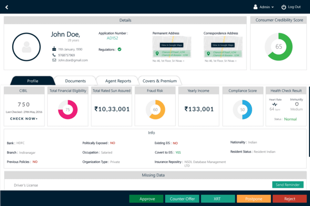310x206 pixels.
Task: Click the Counter Offer button
Action: (182, 199)
